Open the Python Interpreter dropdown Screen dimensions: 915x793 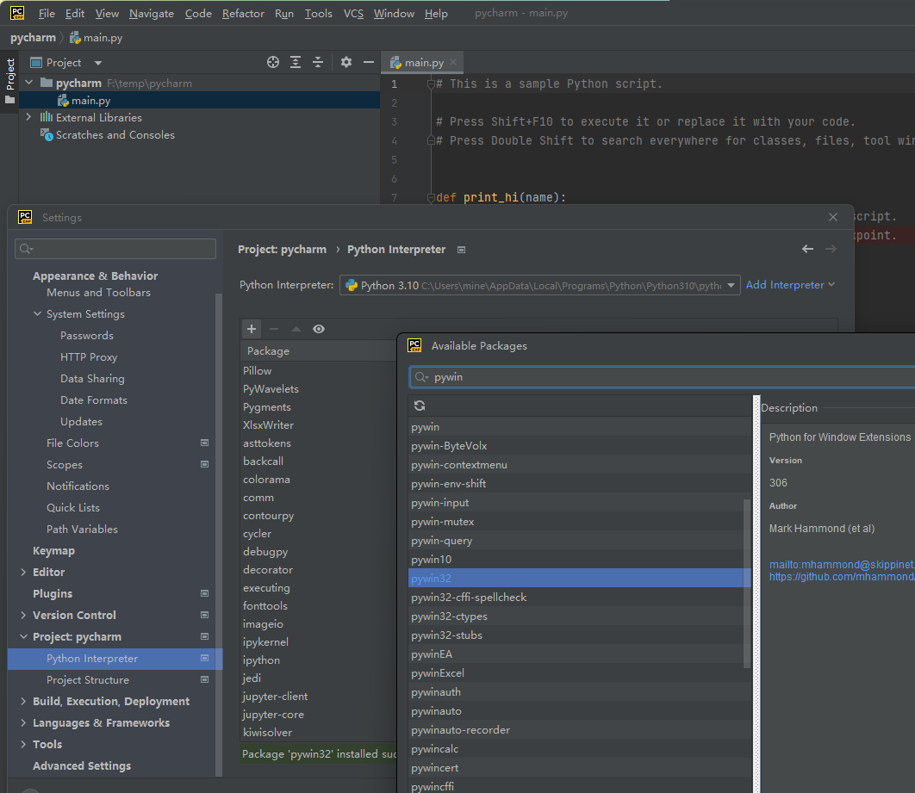(x=539, y=285)
